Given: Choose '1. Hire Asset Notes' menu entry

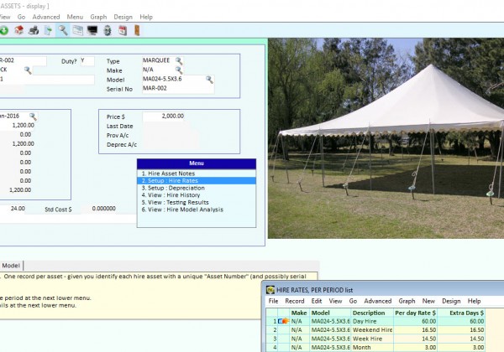Looking at the screenshot, I should point(197,173).
